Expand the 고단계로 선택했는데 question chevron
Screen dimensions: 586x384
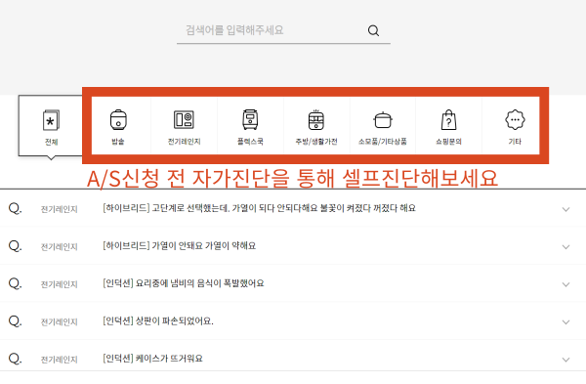click(x=565, y=209)
